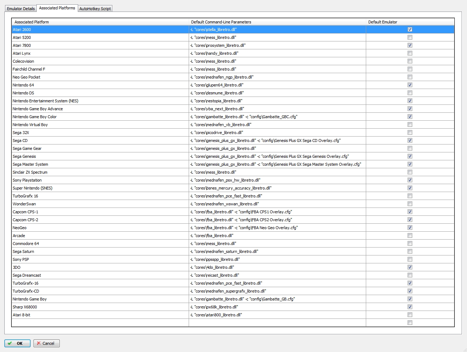Uncheck Default Emulator for Atari 7800
The height and width of the screenshot is (352, 467).
[x=410, y=45]
